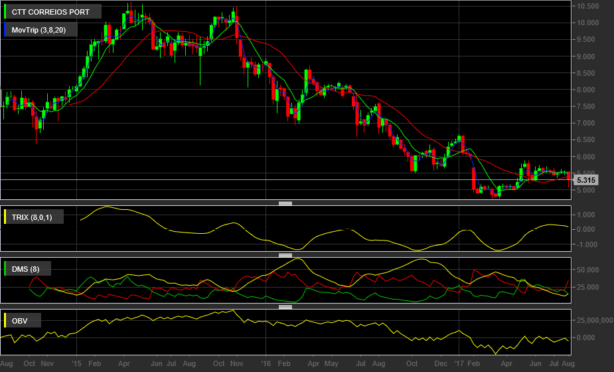Viewport: 614px width, 372px height.
Task: Click green color swatch beside DMS
Action: (x=6, y=269)
